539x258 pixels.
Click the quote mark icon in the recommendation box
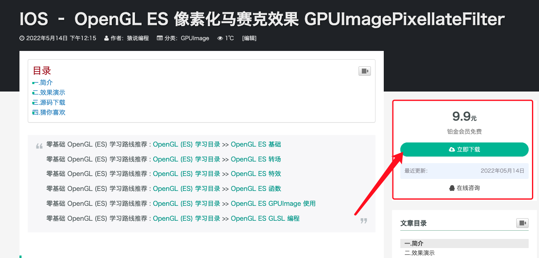(x=39, y=146)
